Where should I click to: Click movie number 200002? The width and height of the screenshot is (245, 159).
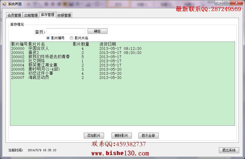point(18,57)
